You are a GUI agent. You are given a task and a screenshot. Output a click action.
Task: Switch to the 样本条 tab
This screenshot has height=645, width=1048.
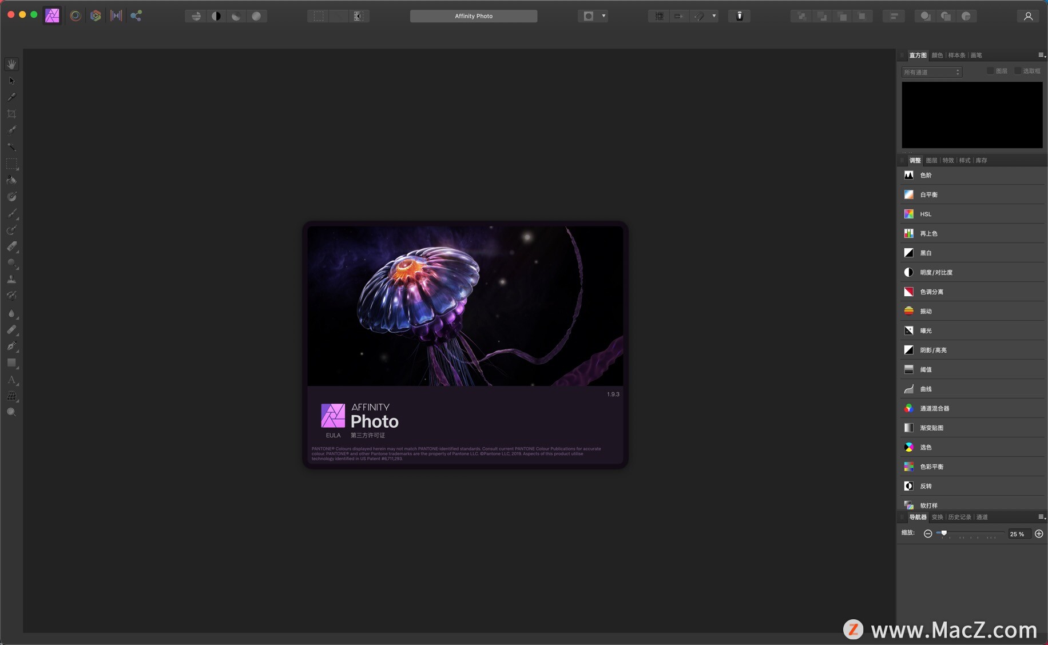click(956, 55)
